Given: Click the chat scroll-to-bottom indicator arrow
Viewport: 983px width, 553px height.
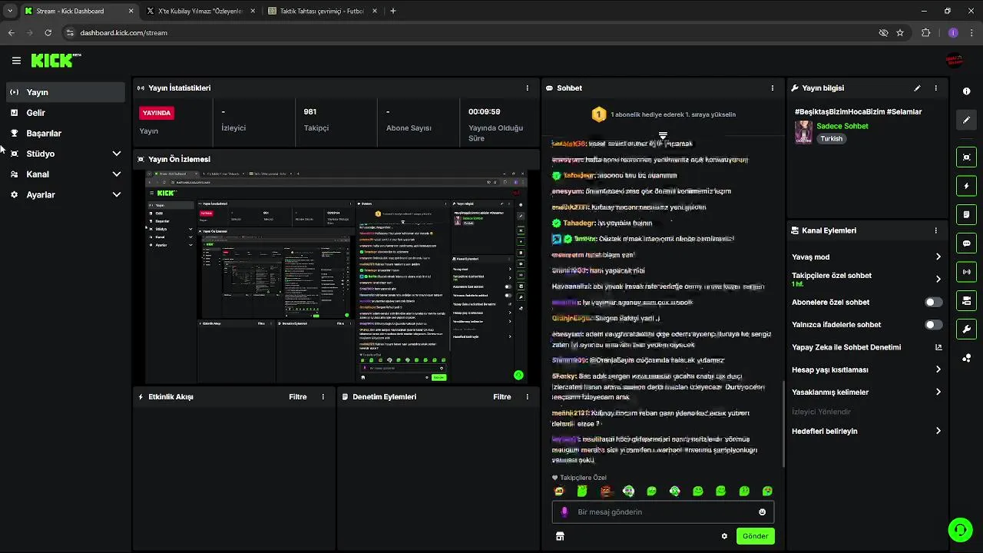Looking at the screenshot, I should click(663, 136).
